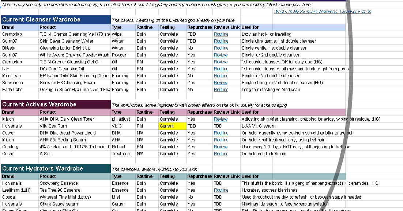Click the 'Repurchase' header in Cleanser table
The image size is (403, 211).
click(199, 27)
